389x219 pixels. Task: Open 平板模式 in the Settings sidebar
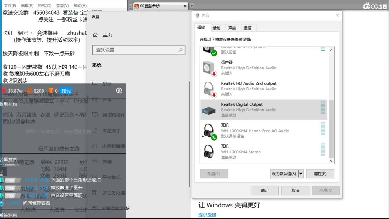click(111, 177)
